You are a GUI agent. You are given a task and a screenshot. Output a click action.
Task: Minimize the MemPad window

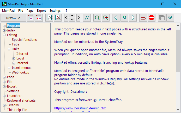tap(151, 4)
